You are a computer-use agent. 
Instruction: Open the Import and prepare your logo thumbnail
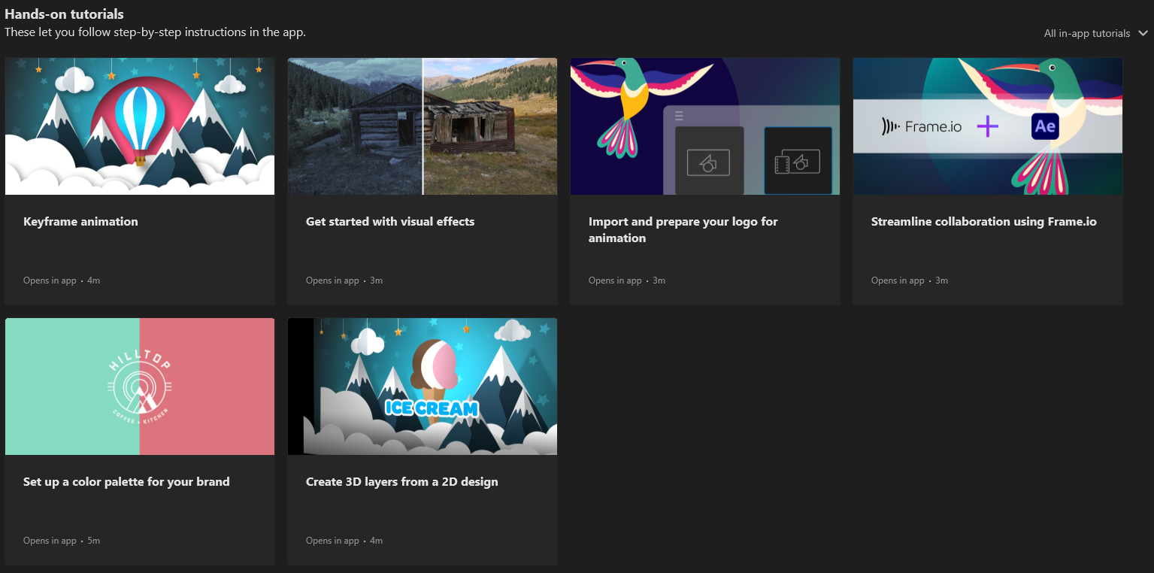(705, 126)
